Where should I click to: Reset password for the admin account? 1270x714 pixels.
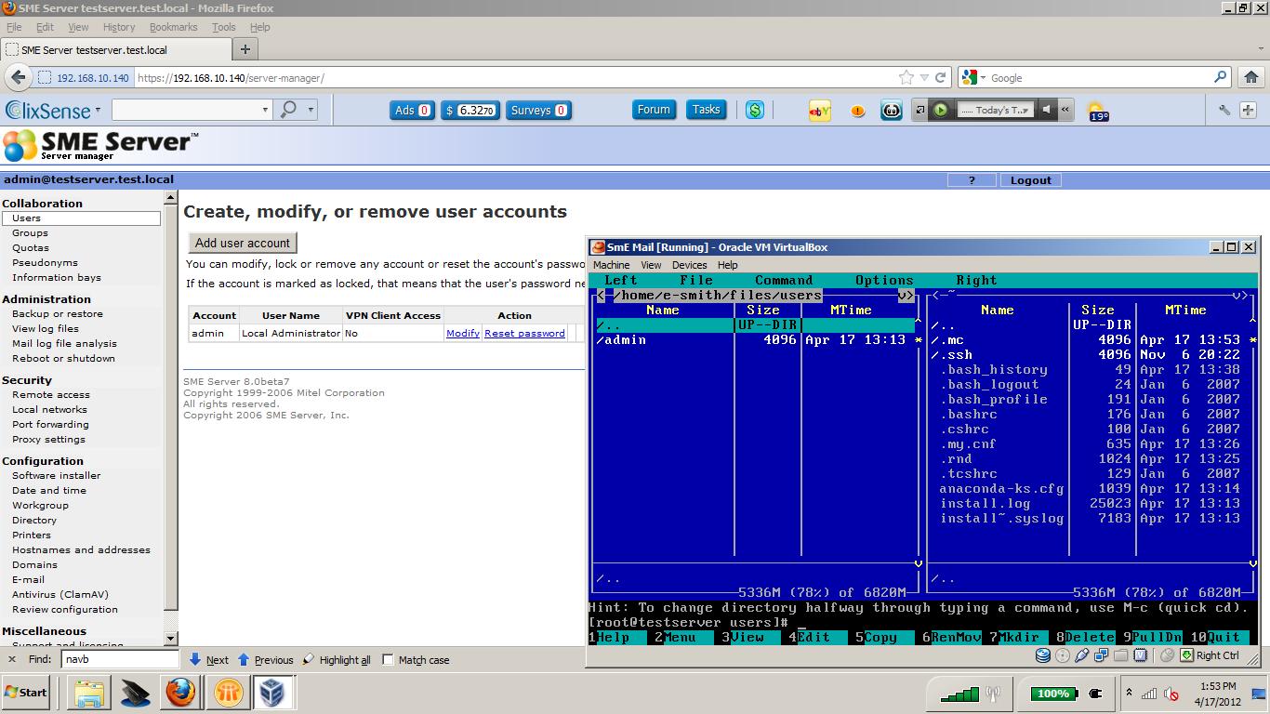(524, 333)
